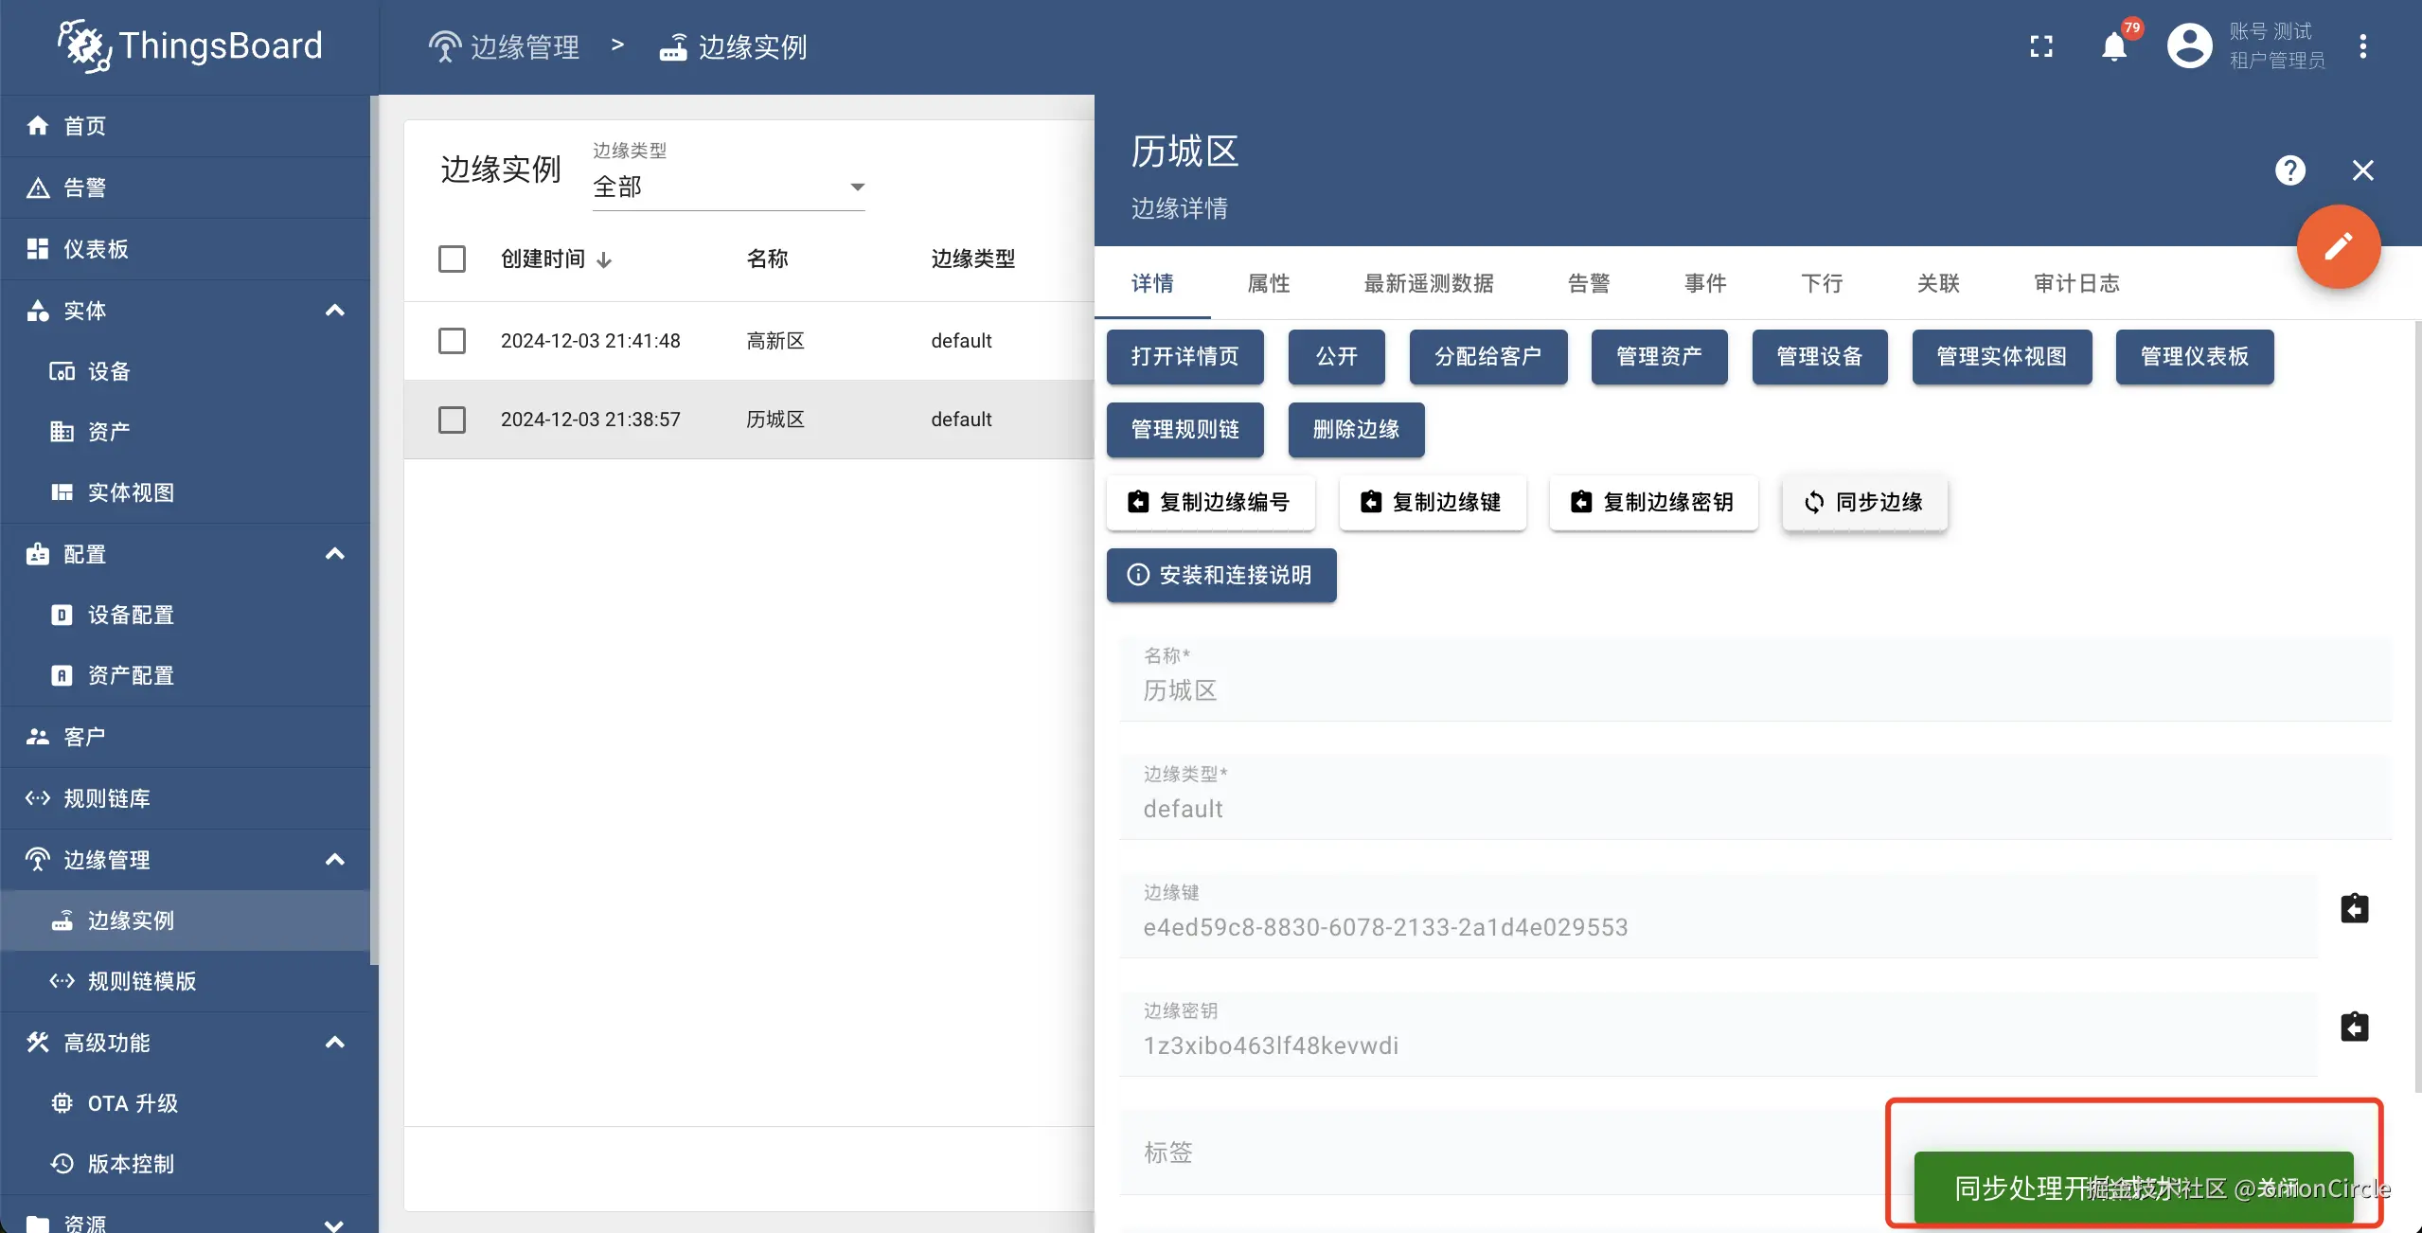
Task: Open the three-dot user menu
Action: [x=2362, y=46]
